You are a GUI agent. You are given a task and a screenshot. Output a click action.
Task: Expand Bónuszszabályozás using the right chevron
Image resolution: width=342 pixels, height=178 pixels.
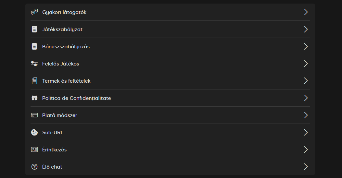pos(306,47)
